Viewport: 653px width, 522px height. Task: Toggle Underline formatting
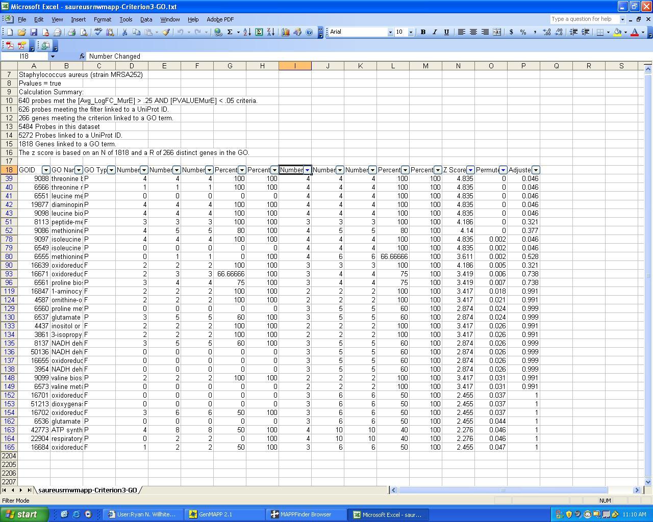click(x=446, y=32)
